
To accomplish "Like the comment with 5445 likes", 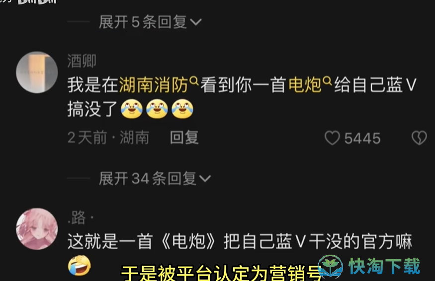I will pyautogui.click(x=332, y=138).
